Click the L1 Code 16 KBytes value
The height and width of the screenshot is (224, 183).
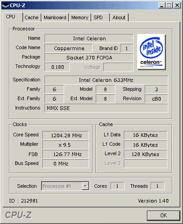tap(146, 145)
